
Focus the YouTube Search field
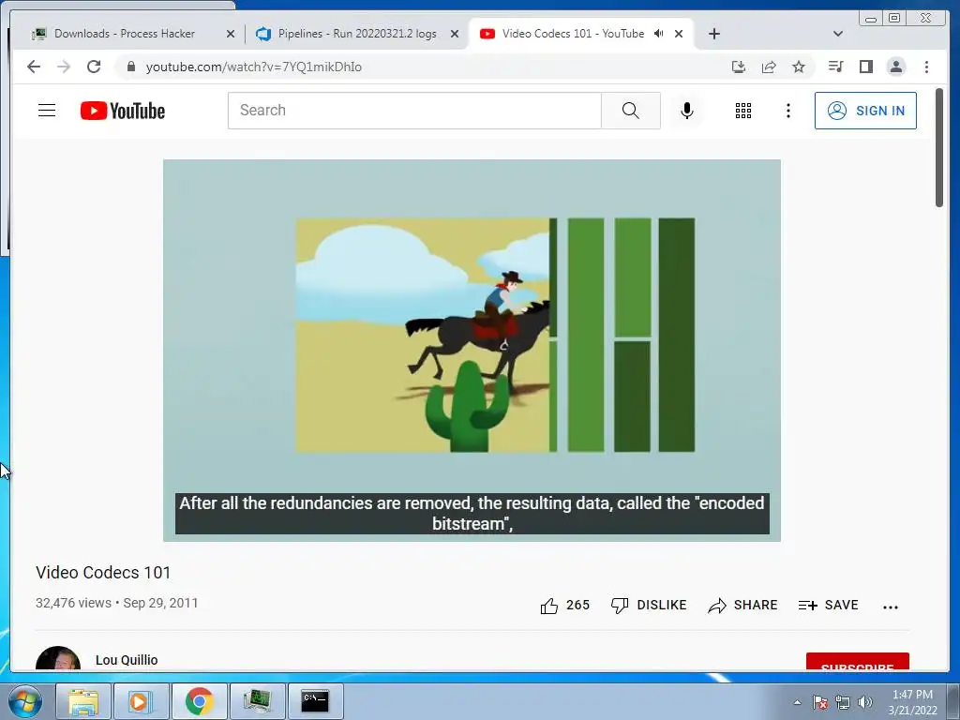(414, 111)
